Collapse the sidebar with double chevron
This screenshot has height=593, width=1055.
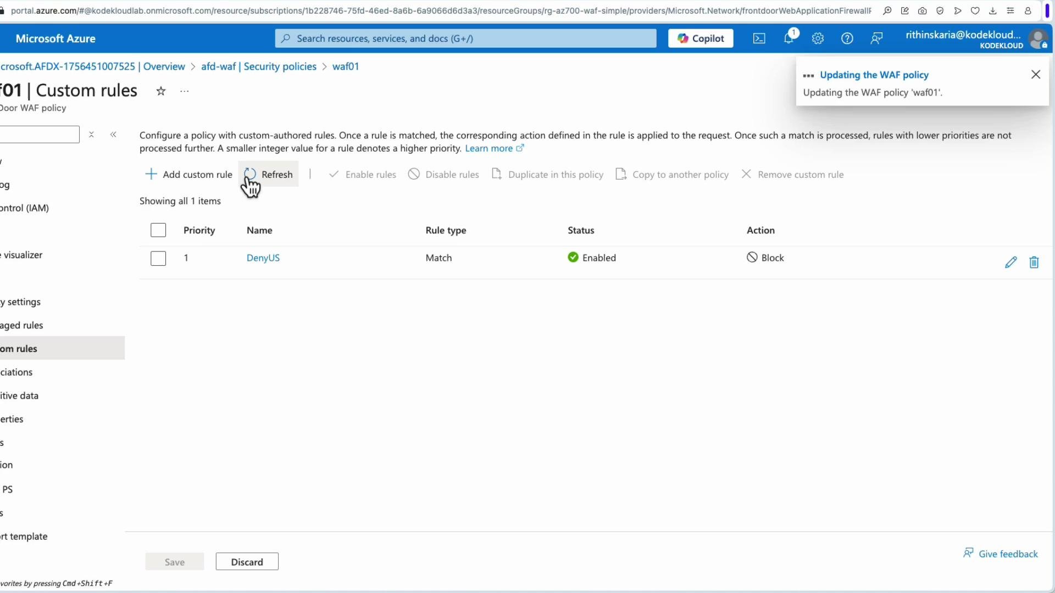coord(113,135)
